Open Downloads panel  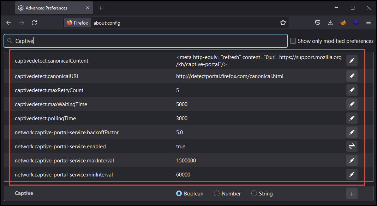pos(330,23)
